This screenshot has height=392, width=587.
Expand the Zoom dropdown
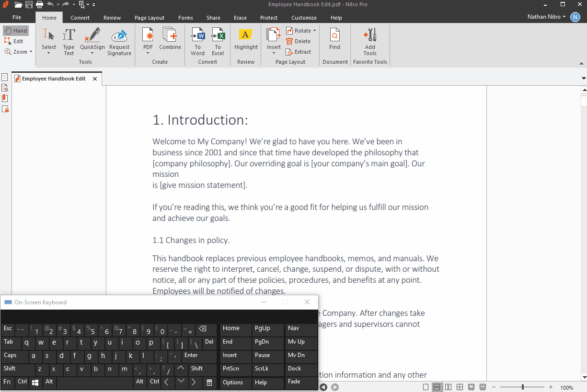click(x=31, y=52)
